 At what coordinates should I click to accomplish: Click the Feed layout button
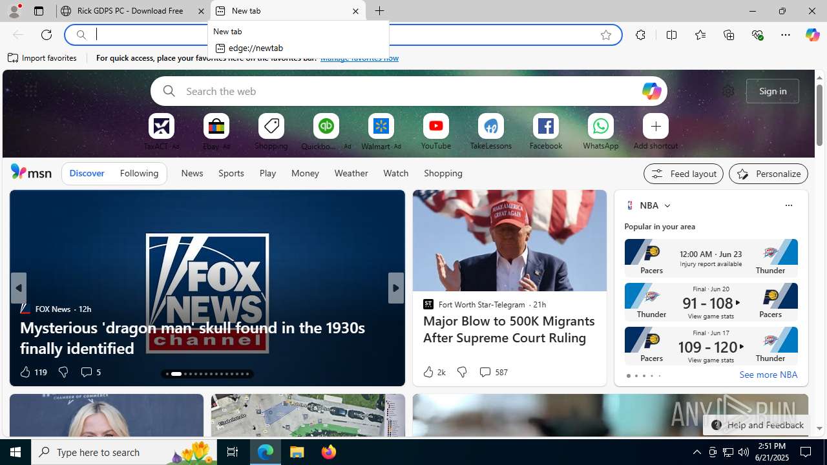(683, 174)
